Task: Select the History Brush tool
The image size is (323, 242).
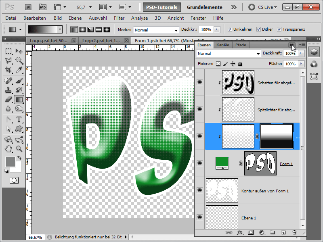Action: (x=19, y=90)
